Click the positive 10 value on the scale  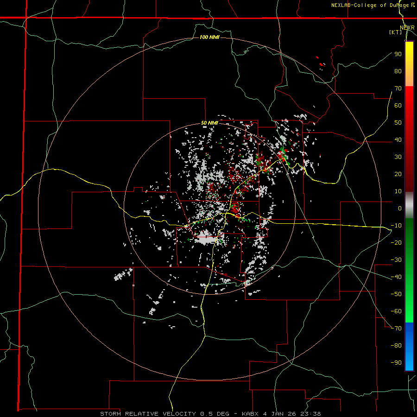(x=398, y=191)
